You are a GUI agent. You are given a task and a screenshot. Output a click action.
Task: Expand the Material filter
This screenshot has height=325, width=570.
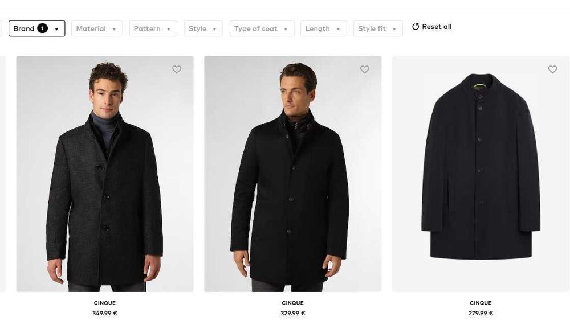point(96,28)
